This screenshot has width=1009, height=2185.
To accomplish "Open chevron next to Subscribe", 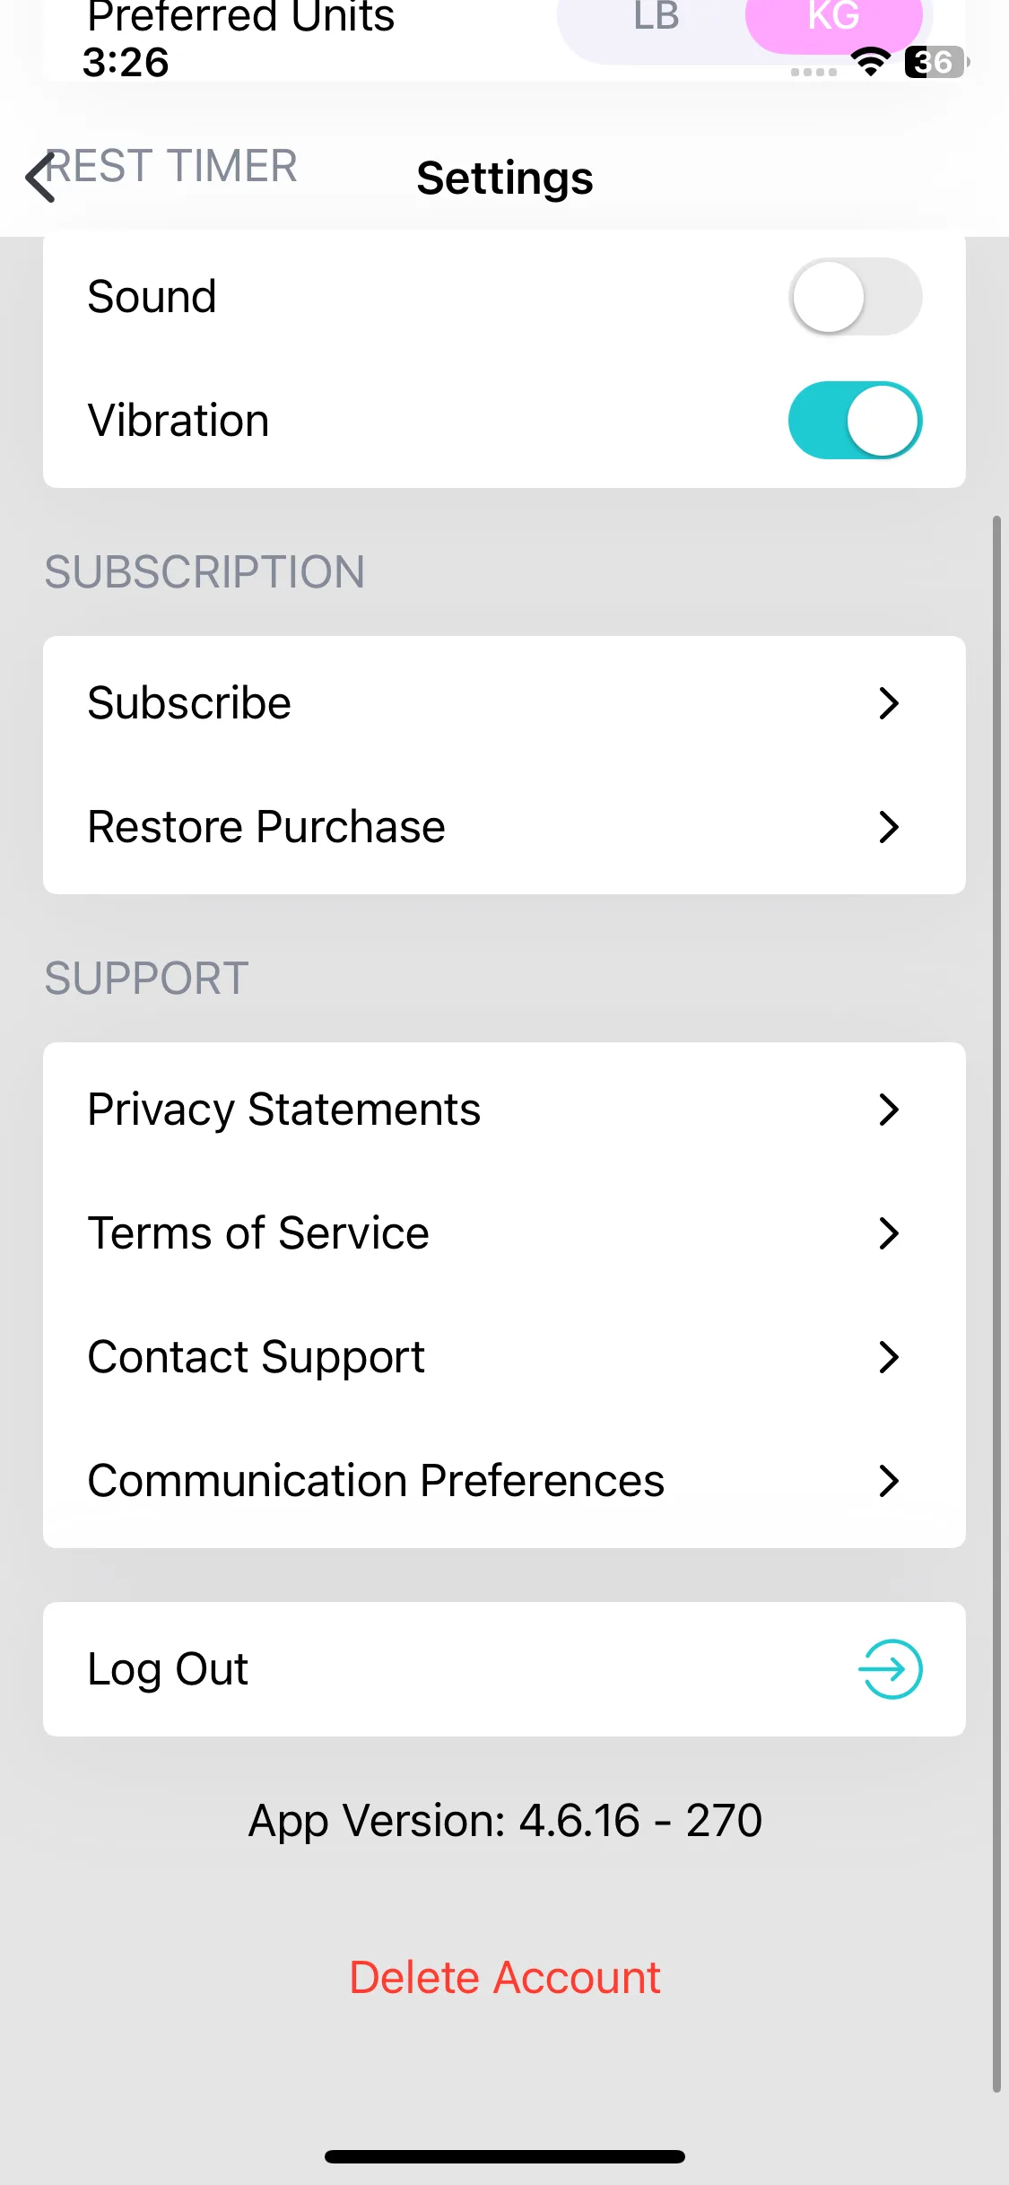I will [x=888, y=703].
